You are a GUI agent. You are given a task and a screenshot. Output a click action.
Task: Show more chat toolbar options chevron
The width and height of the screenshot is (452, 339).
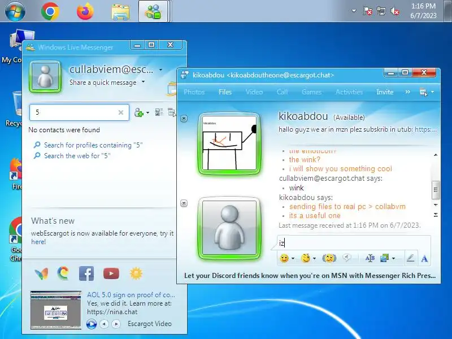(407, 92)
